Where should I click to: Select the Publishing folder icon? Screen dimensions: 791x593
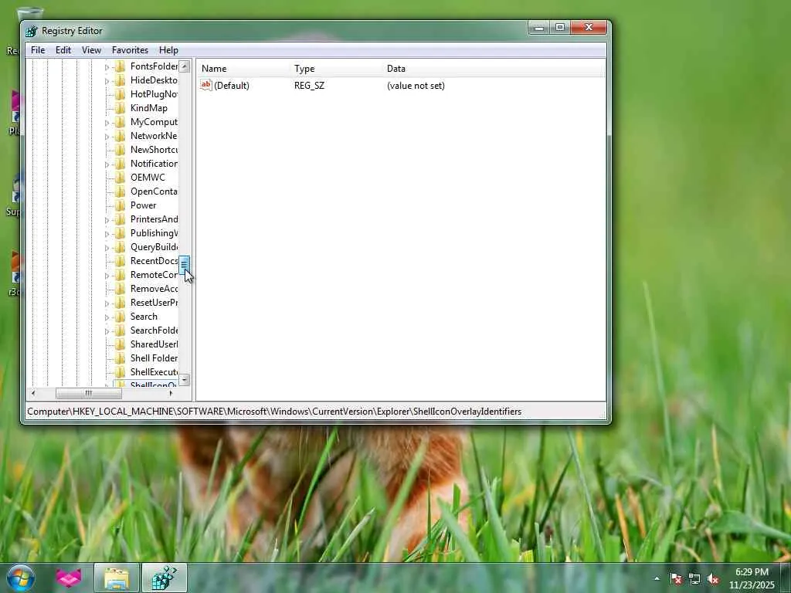(120, 233)
